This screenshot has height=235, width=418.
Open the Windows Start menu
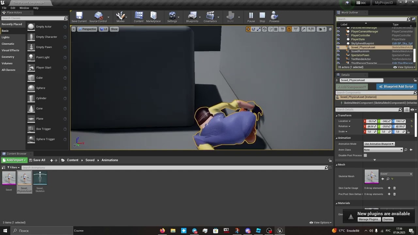5,231
